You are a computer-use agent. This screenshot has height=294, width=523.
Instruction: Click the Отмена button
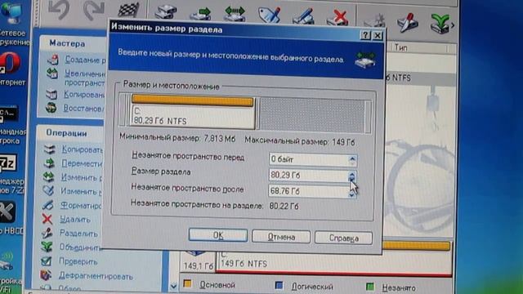tap(281, 237)
